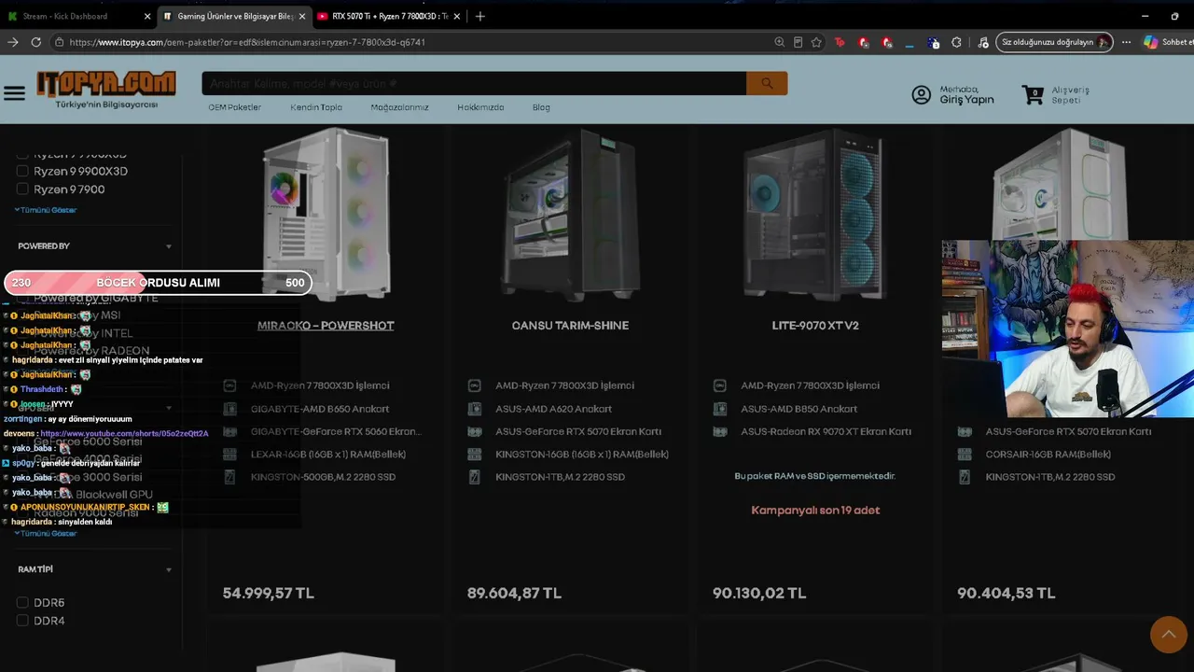Switch to the YouTube RTX 5070 Ti tab
Viewport: 1194px width, 672px height.
pos(389,16)
